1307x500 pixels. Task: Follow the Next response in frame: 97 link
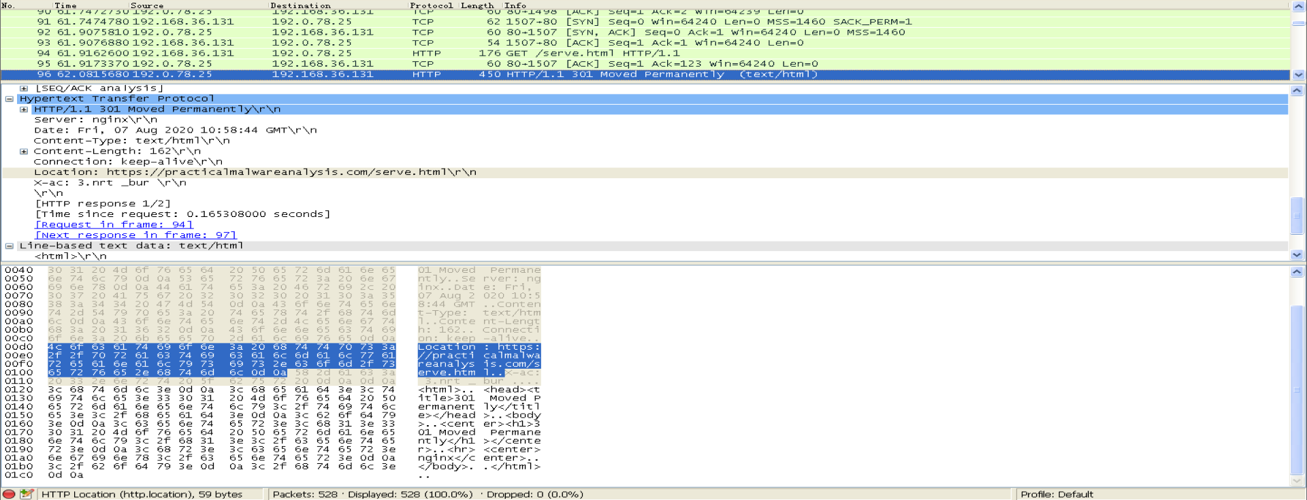pos(135,235)
